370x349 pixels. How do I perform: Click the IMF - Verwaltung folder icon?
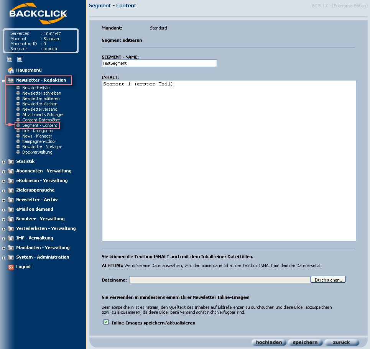click(11, 238)
